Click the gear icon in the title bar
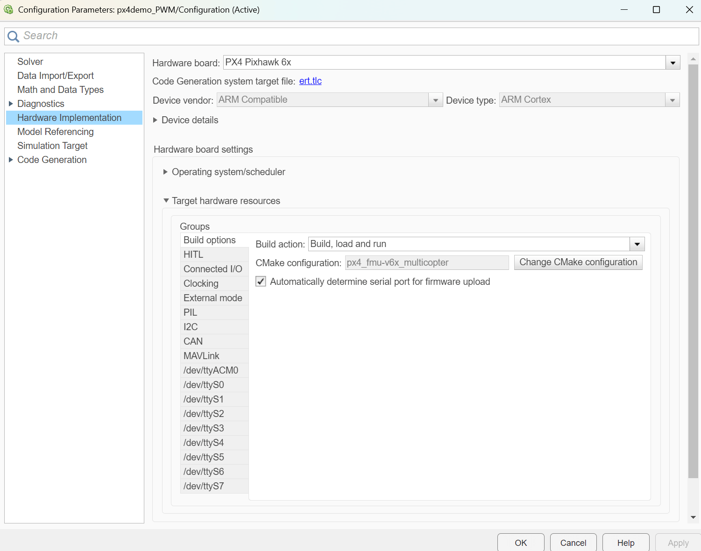Screen dimensions: 701x551 click(8, 9)
